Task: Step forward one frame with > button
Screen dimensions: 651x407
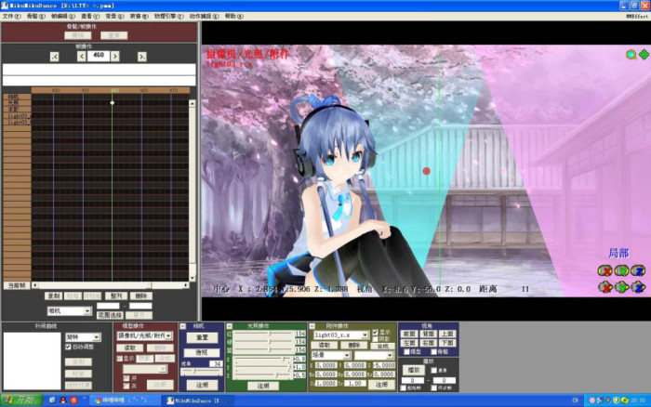Action: tap(115, 56)
